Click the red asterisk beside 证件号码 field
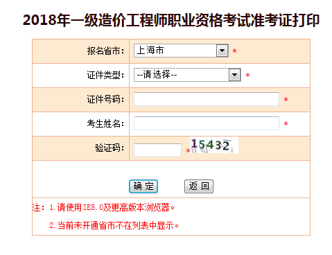Viewport: 332px width, 255px height. 286,100
